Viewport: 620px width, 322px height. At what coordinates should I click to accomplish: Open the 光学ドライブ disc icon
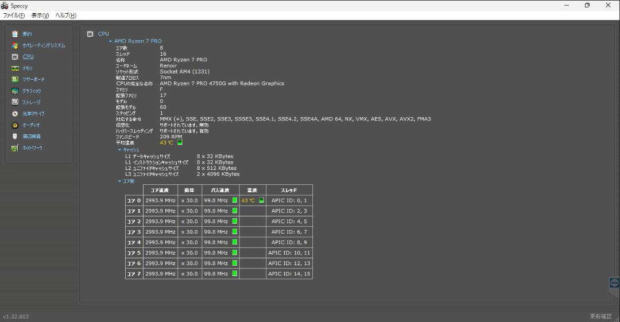[x=15, y=114]
